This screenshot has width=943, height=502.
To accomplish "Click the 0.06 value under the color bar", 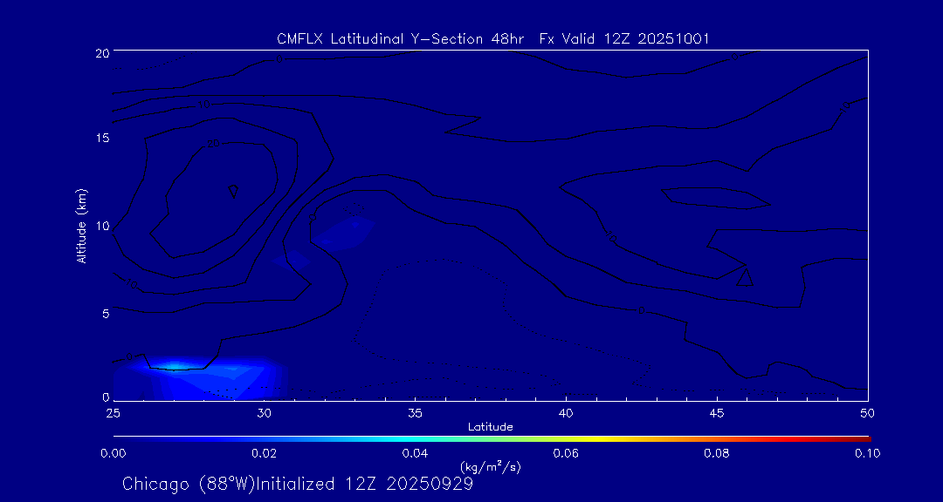I will (565, 453).
